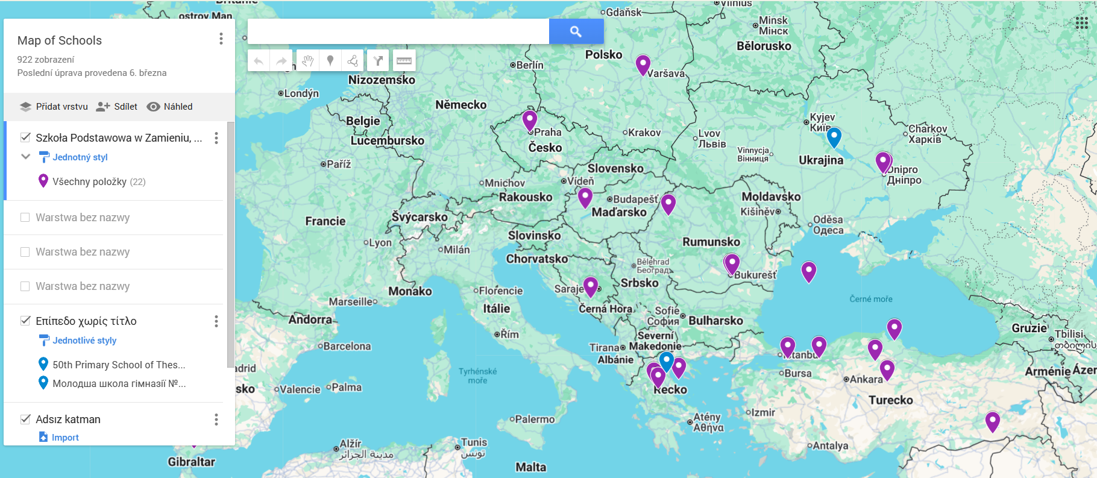Select the draw line tool
Viewport: 1097px width, 478px height.
(x=353, y=61)
